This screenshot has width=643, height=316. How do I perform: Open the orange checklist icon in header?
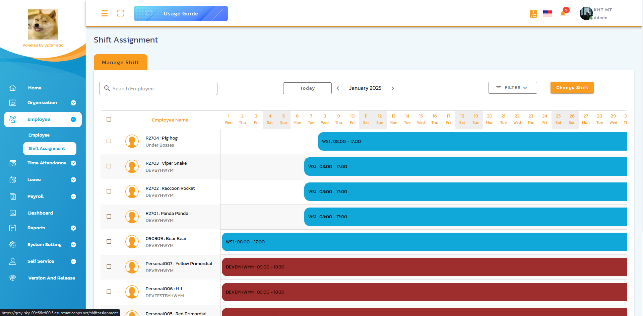click(533, 13)
